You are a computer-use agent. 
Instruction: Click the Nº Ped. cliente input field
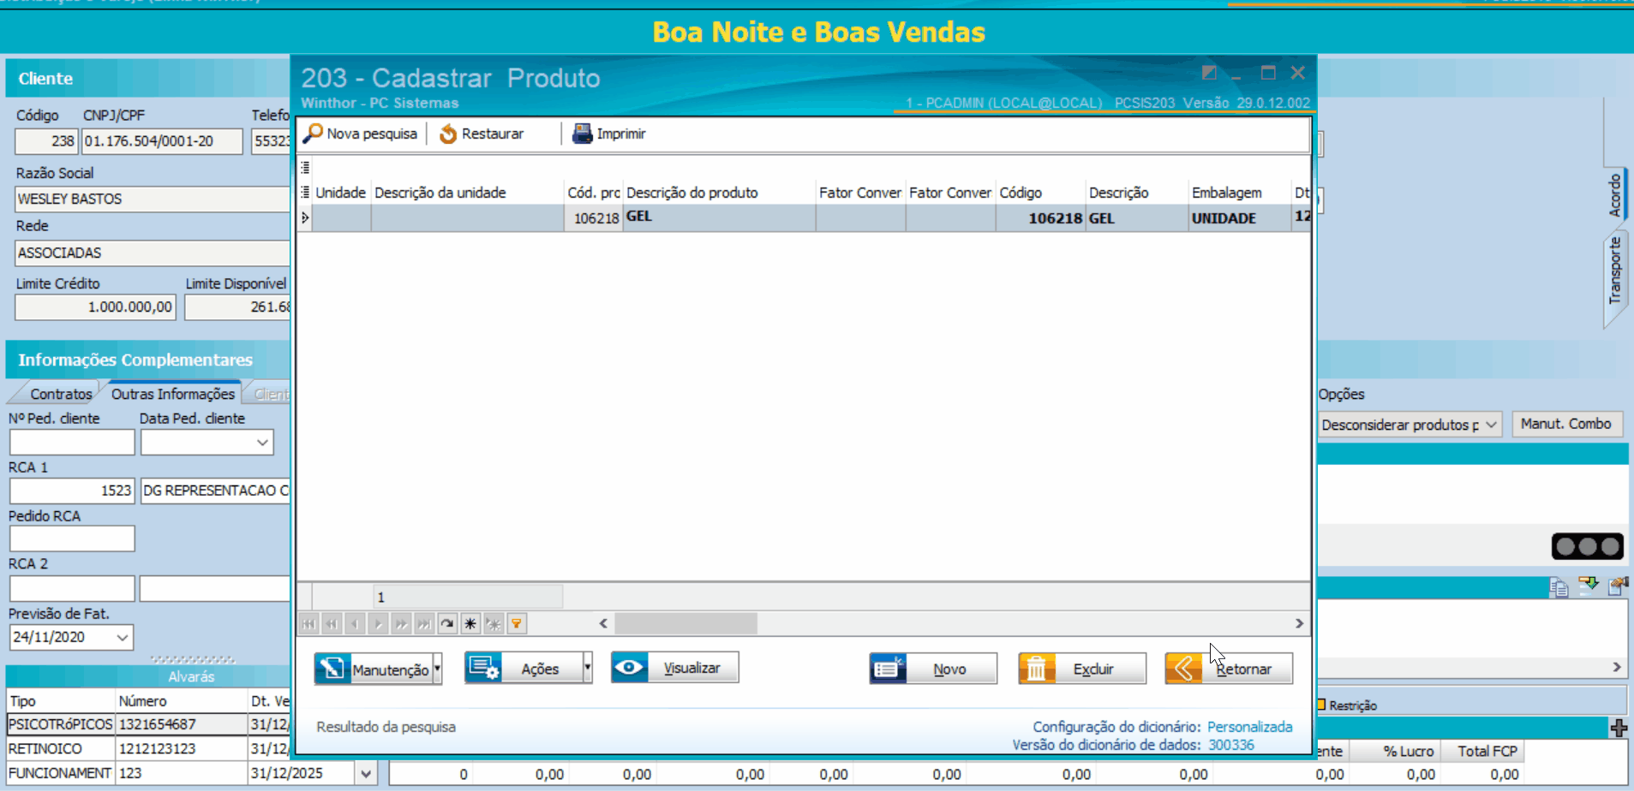pos(72,443)
